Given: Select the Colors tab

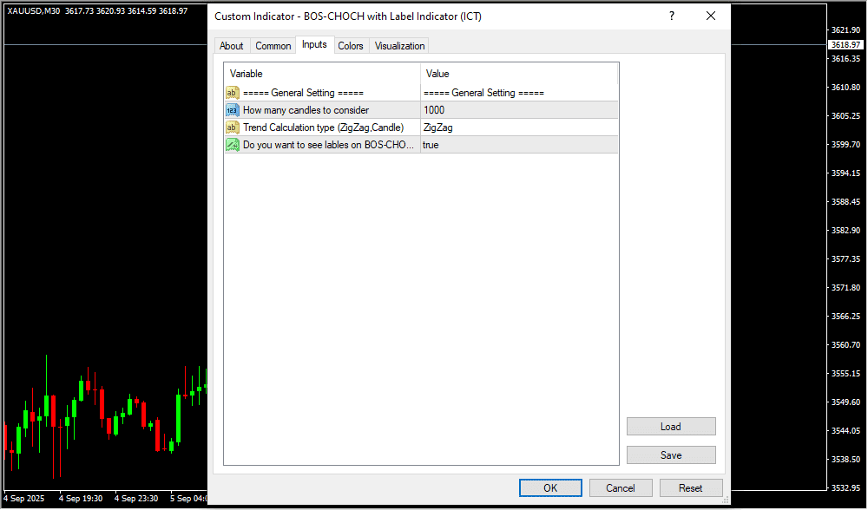Looking at the screenshot, I should click(351, 46).
